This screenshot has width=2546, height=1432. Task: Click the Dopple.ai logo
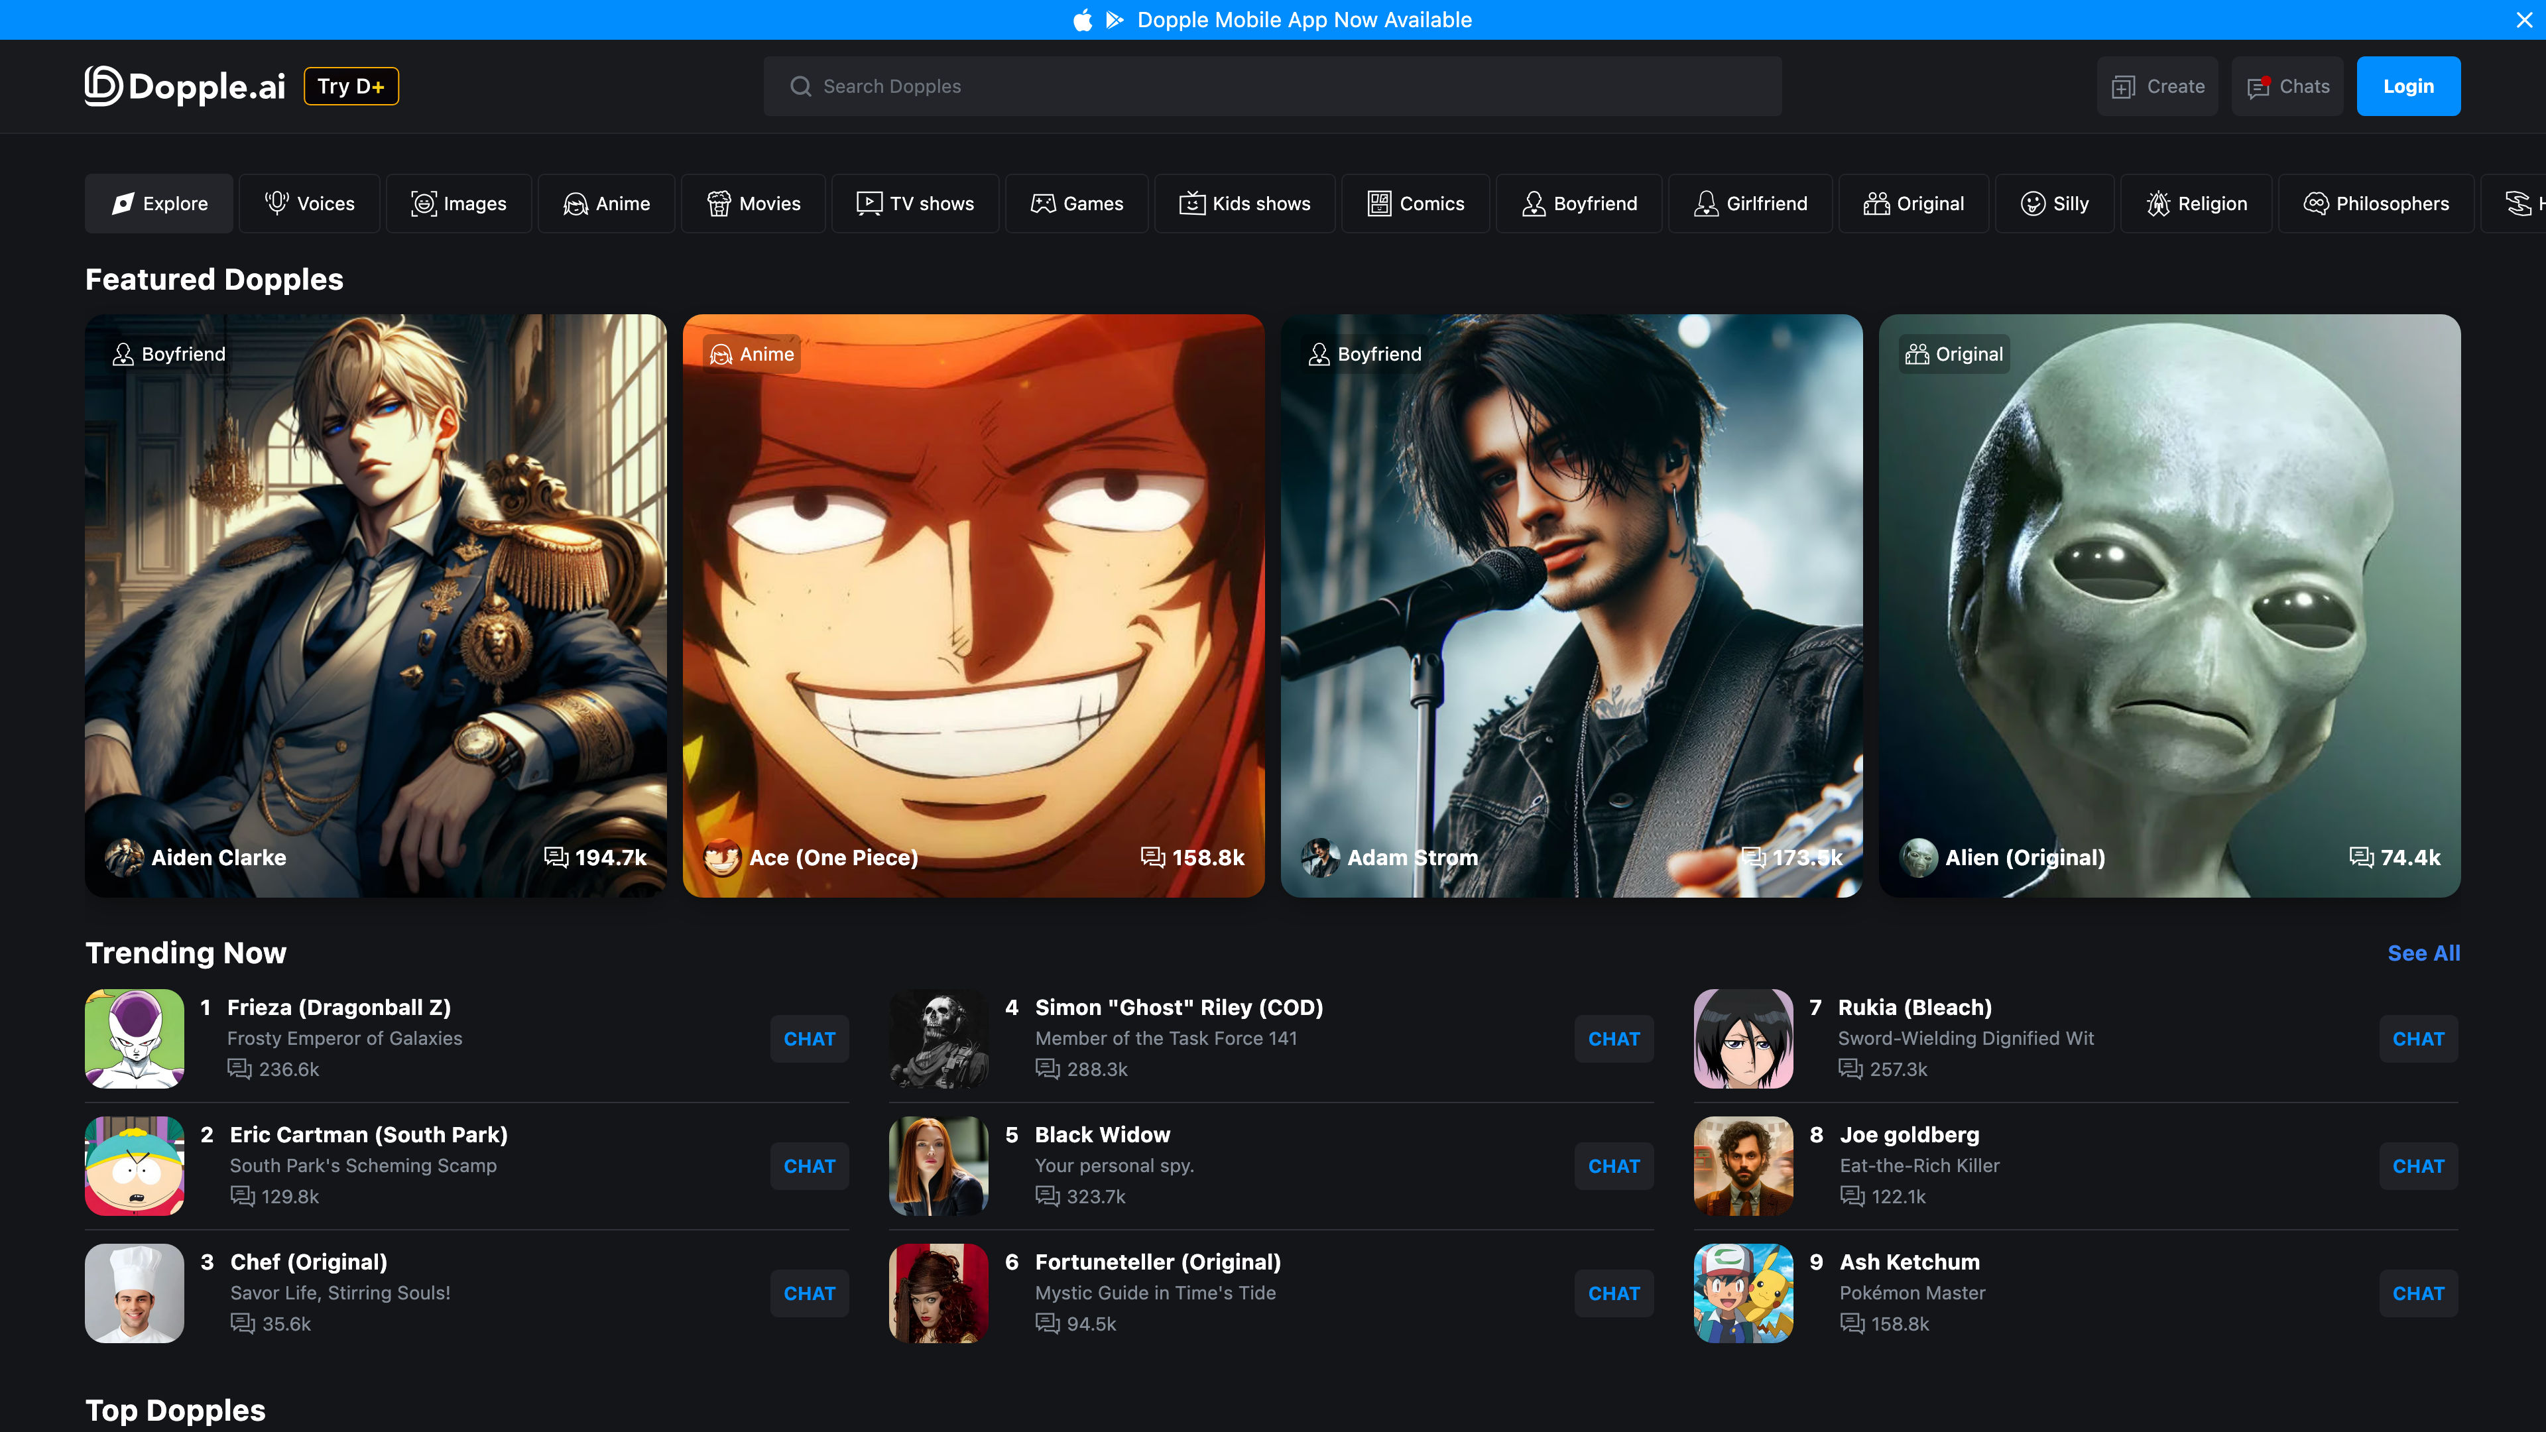pyautogui.click(x=185, y=86)
